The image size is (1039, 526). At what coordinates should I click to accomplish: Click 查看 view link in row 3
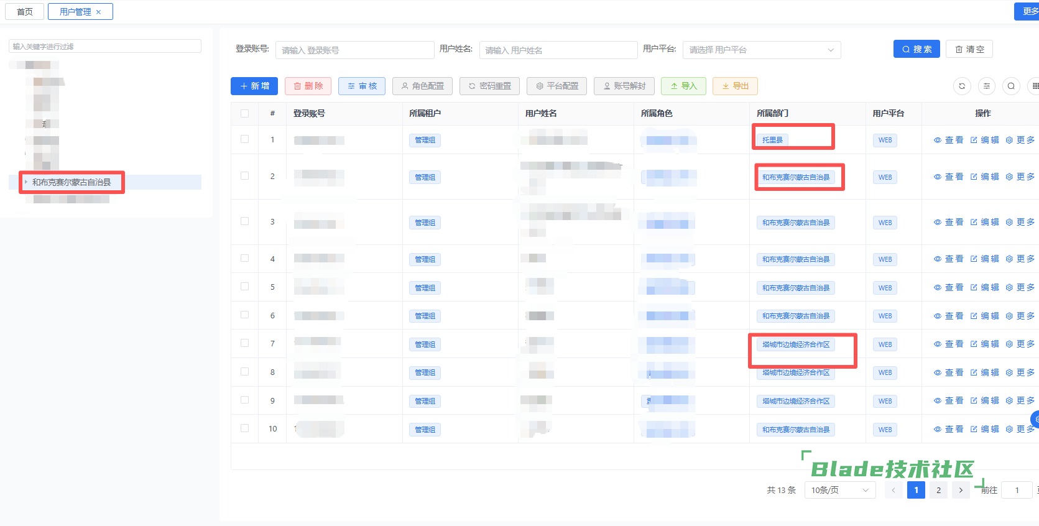click(948, 222)
